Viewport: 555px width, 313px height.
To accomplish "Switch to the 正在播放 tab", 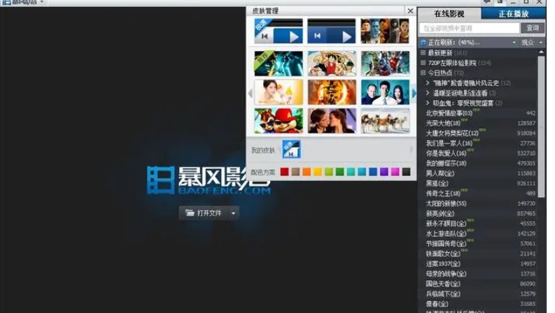I will [x=513, y=14].
